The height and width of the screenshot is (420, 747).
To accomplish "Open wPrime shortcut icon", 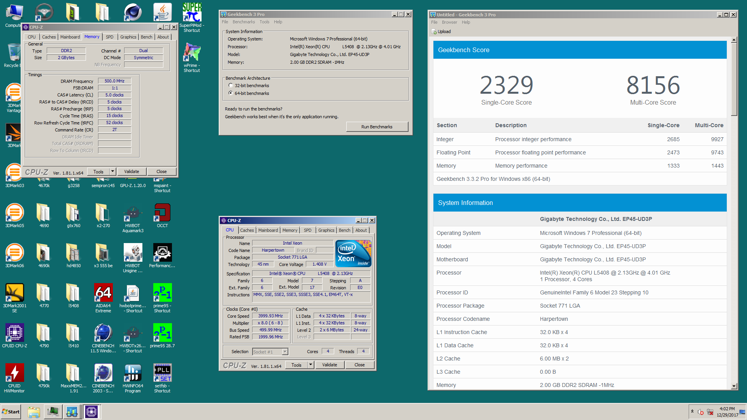I will click(x=192, y=52).
